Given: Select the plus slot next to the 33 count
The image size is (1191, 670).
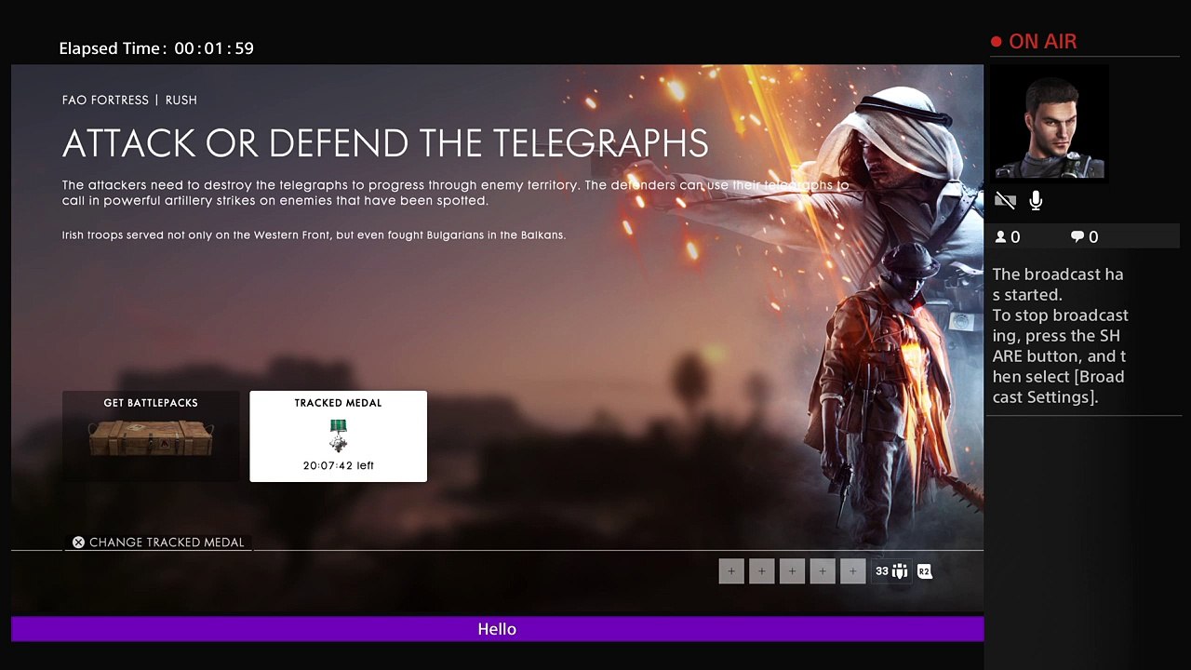Looking at the screenshot, I should [x=852, y=571].
